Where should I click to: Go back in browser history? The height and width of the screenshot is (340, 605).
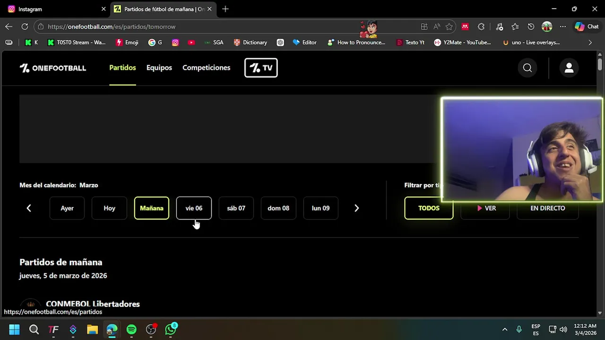pyautogui.click(x=9, y=26)
